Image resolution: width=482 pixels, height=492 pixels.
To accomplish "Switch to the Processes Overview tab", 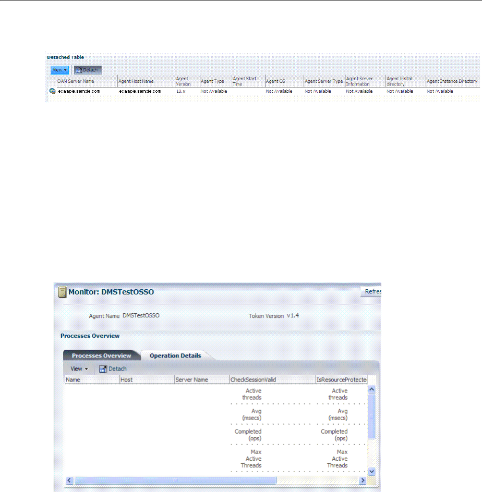I will pos(101,355).
